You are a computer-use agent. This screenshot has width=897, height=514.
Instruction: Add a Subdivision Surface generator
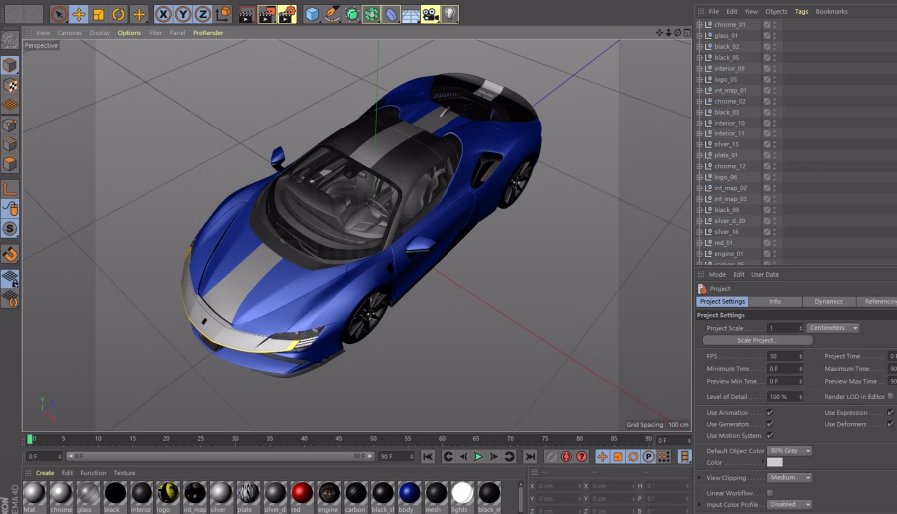pos(351,14)
